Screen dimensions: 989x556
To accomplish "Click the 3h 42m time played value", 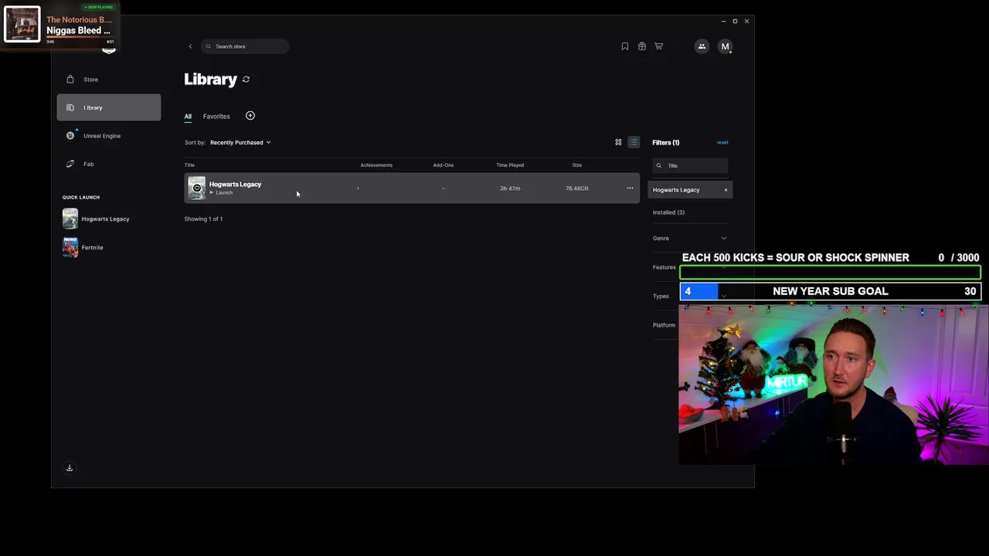I will [510, 188].
